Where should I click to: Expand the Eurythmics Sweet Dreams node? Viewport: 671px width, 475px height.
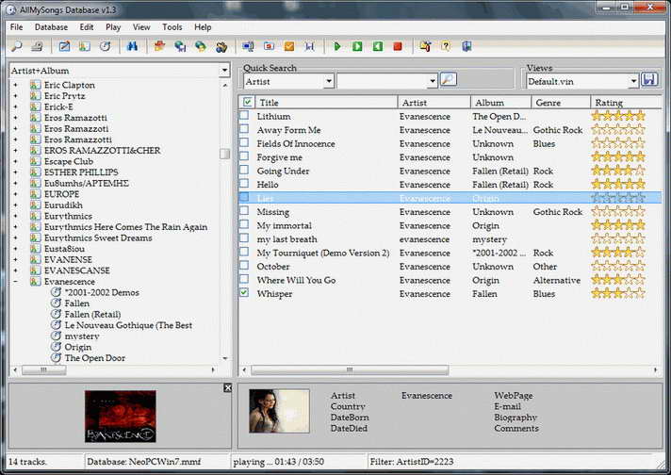pos(16,237)
